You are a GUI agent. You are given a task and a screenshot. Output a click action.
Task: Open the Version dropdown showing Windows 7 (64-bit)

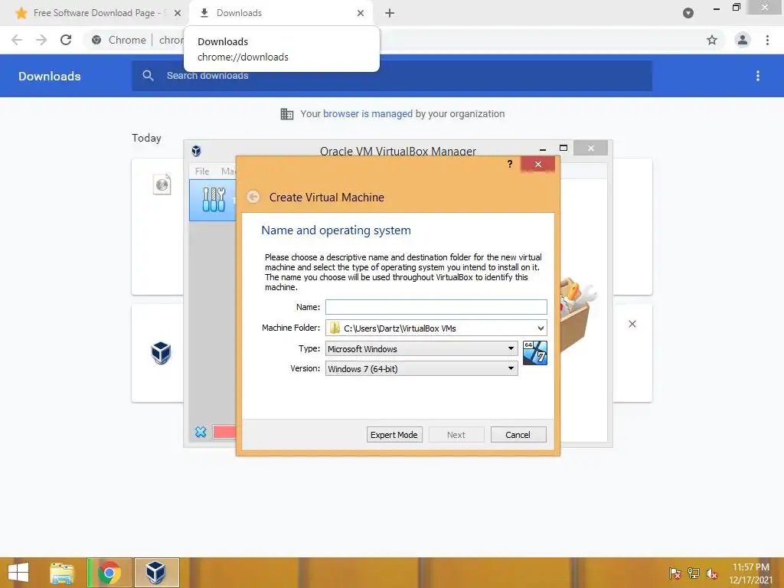point(422,368)
